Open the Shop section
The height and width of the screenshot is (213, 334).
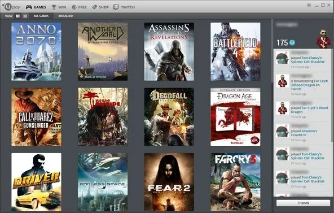click(x=100, y=7)
